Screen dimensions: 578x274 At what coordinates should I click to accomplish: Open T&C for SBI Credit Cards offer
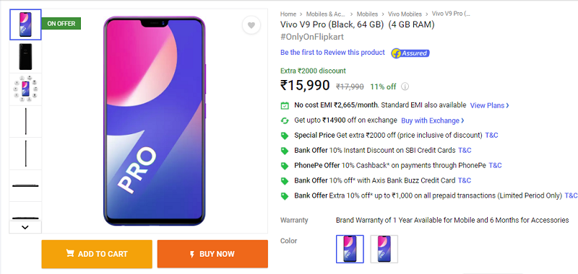pyautogui.click(x=465, y=151)
